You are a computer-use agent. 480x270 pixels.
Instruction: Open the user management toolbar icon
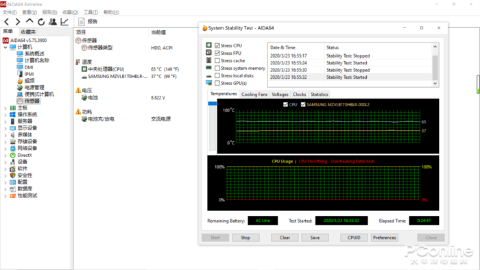[x=53, y=22]
